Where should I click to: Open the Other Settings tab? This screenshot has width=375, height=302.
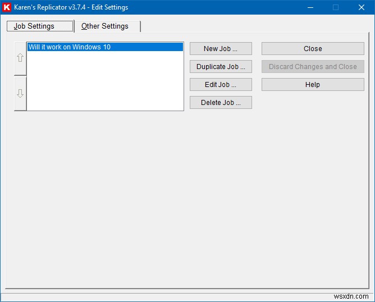(107, 26)
